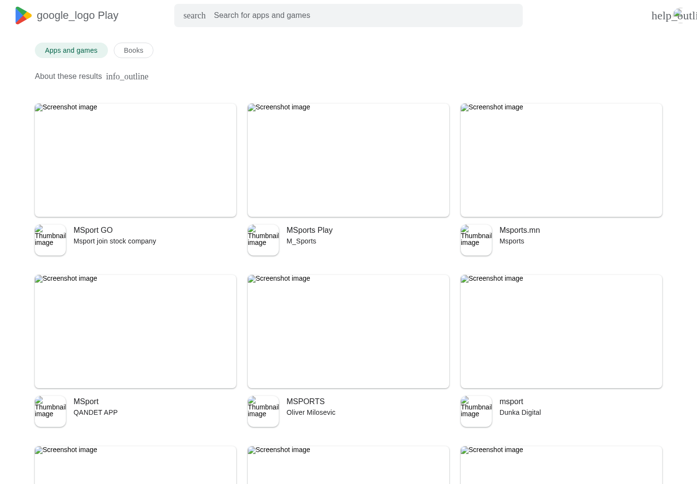Click the QANDET APP MSport screenshot image
This screenshot has height=484, width=697.
click(x=136, y=332)
